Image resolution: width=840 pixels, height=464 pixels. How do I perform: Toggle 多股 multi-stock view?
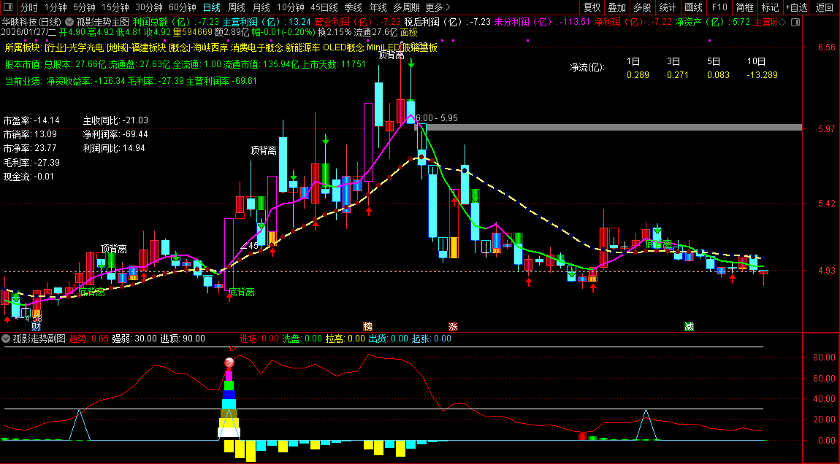pos(642,7)
